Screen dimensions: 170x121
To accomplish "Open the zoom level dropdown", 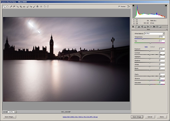I will click(x=15, y=112).
